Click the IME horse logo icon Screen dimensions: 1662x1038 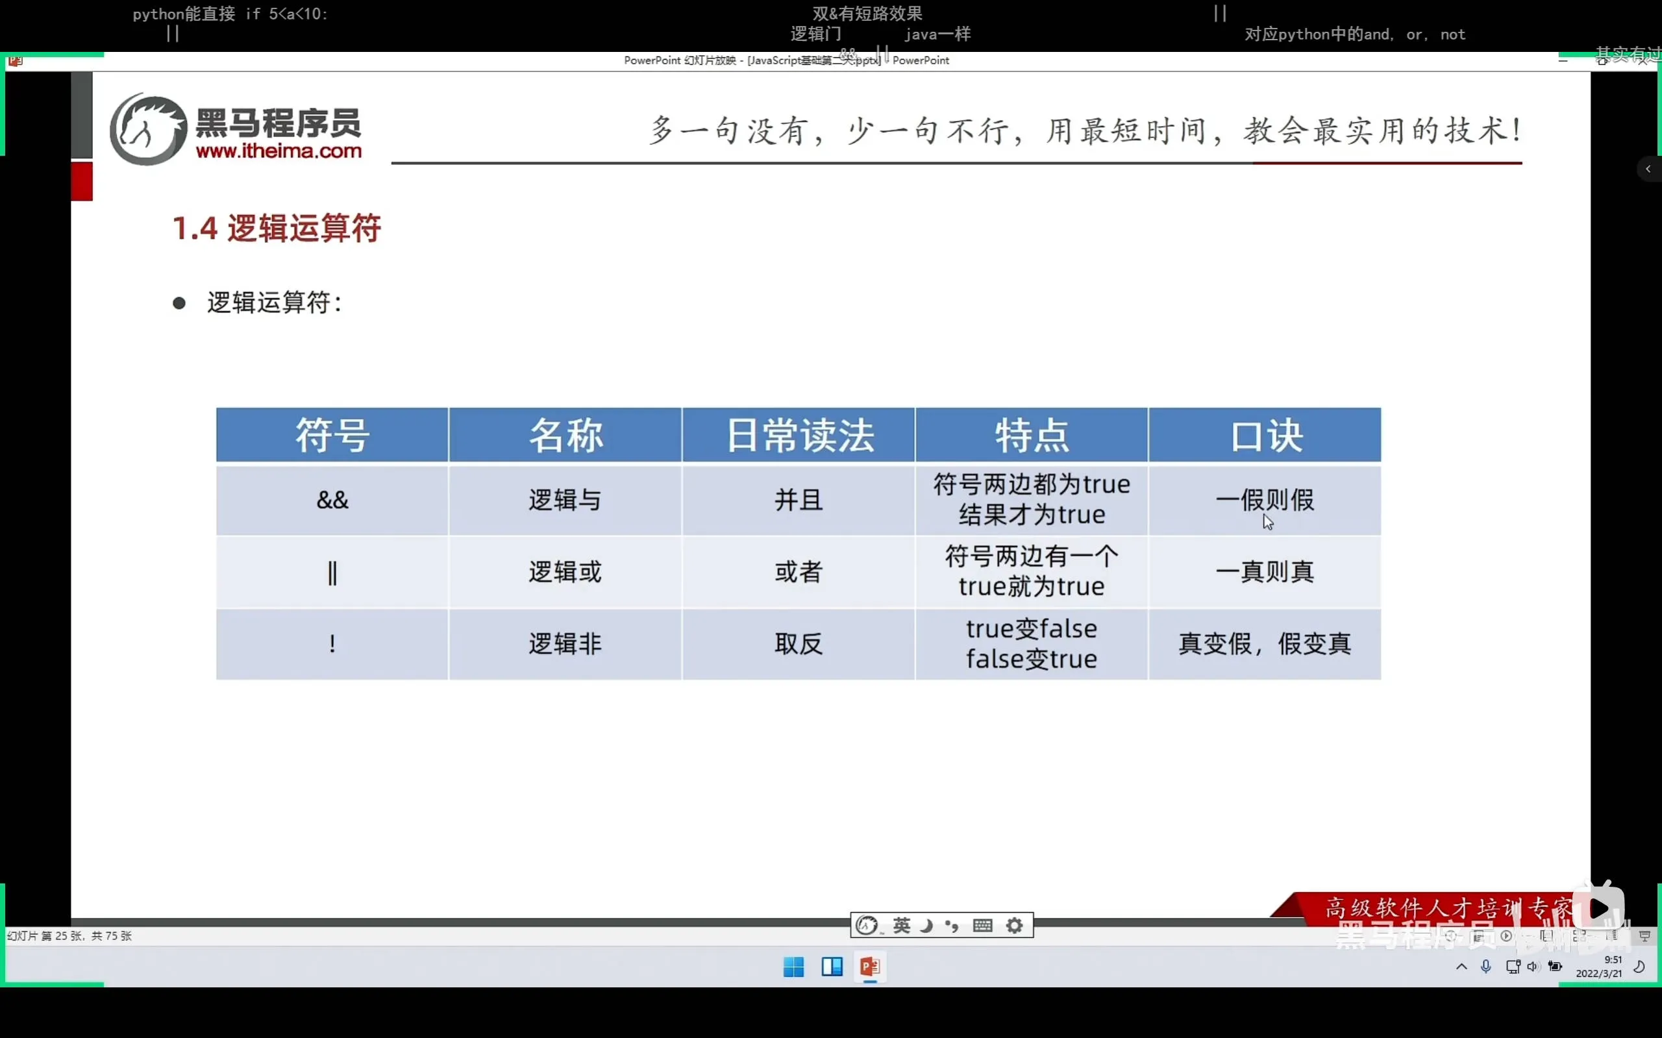[x=866, y=926]
